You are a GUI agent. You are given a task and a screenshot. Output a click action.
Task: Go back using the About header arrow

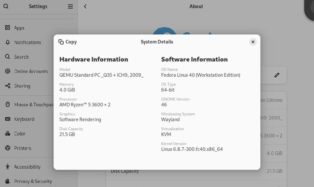click(85, 6)
